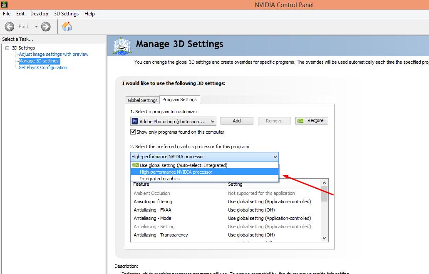The width and height of the screenshot is (429, 274).
Task: Choose High-performance NVIDIA processor option
Action: 205,172
